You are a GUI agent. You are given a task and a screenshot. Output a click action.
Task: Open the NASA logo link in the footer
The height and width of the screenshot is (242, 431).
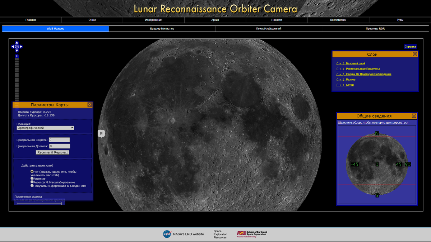click(x=167, y=234)
